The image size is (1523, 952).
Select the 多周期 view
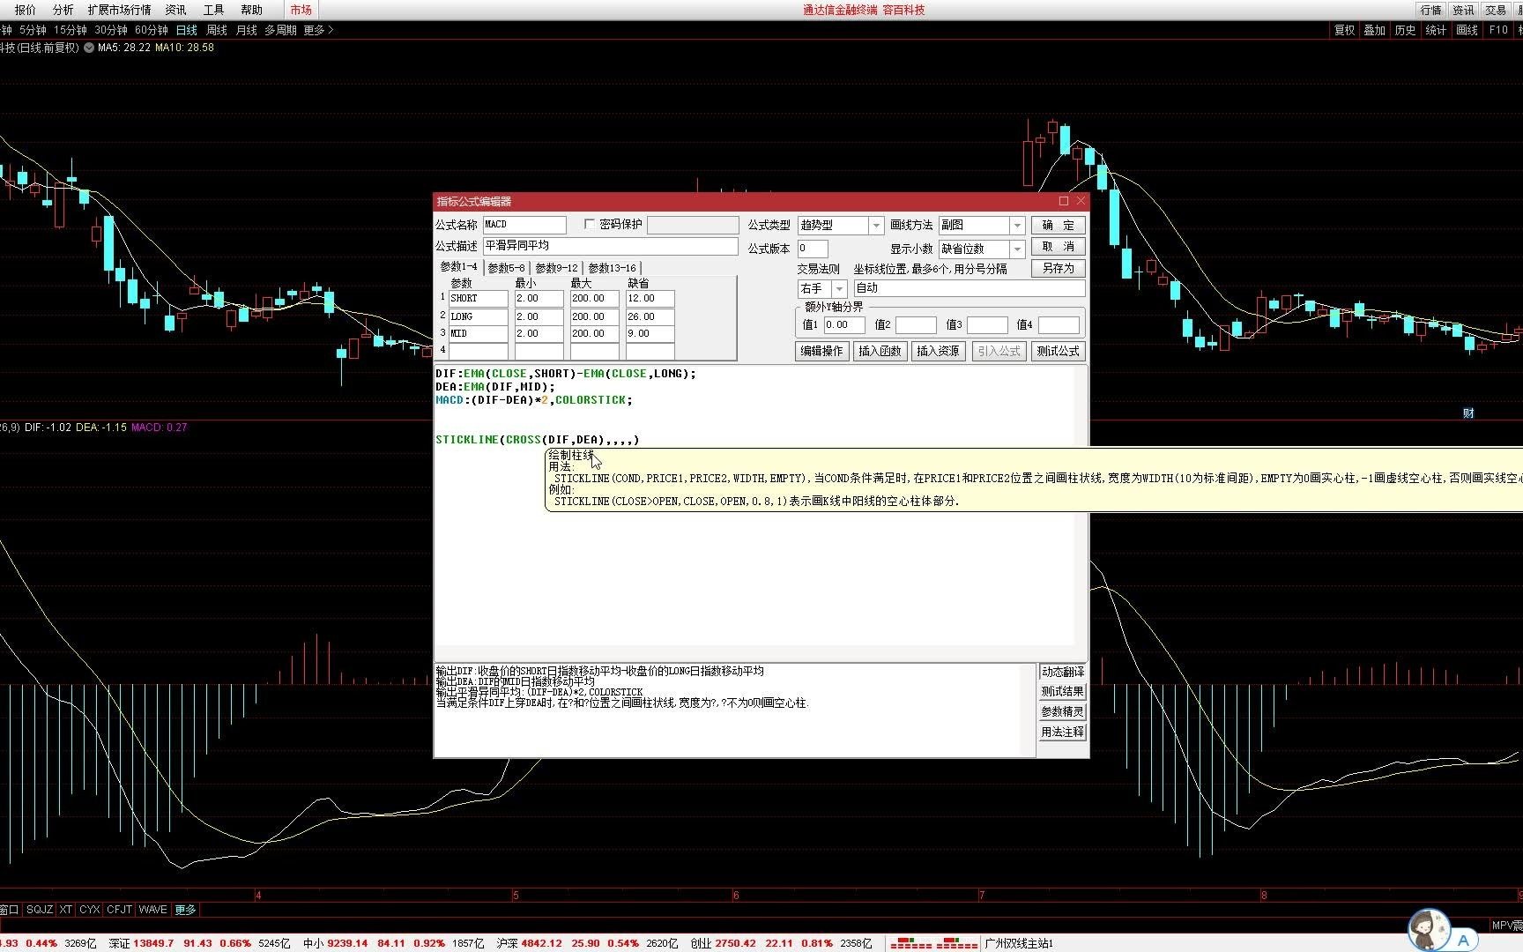(280, 30)
